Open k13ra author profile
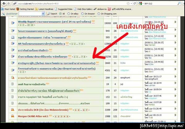The height and width of the screenshot is (129, 185). click(x=123, y=63)
